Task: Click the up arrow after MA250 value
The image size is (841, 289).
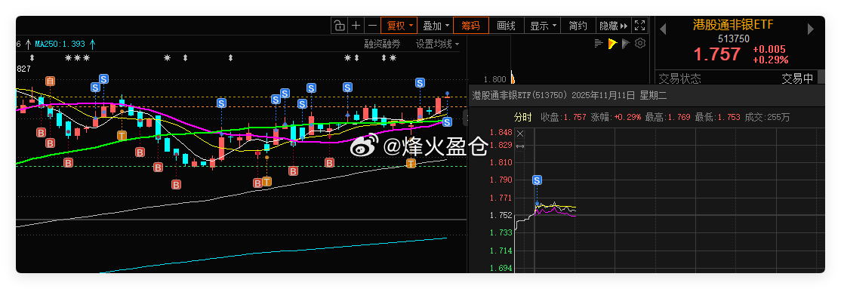Action: [92, 44]
